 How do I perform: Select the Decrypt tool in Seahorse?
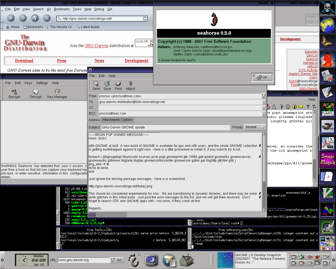tap(36, 94)
